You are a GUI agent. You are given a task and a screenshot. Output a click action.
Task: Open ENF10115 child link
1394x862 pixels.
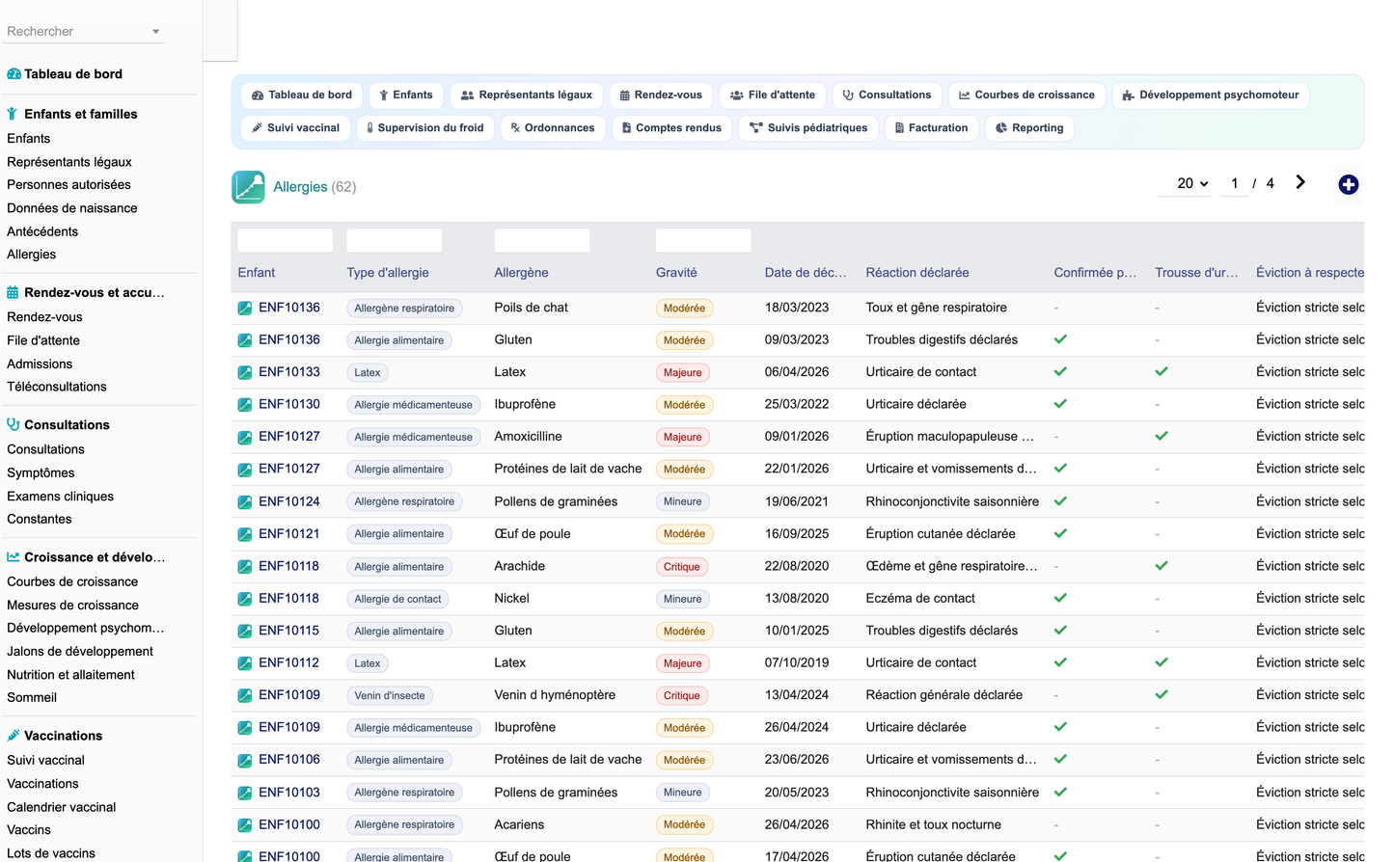[x=289, y=631]
